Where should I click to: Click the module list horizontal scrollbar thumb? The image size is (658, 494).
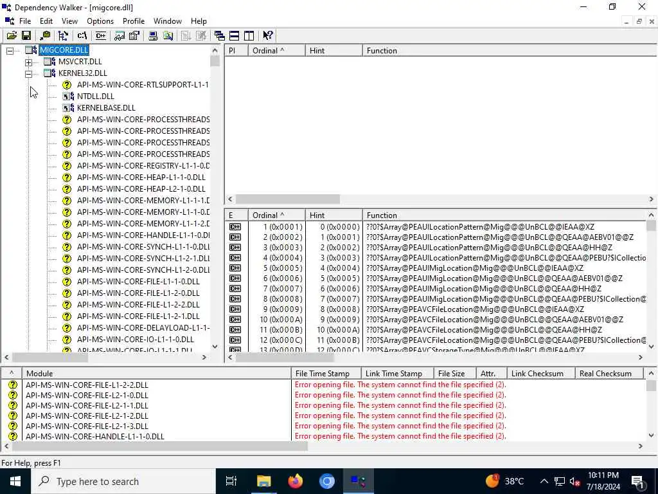pos(160,446)
